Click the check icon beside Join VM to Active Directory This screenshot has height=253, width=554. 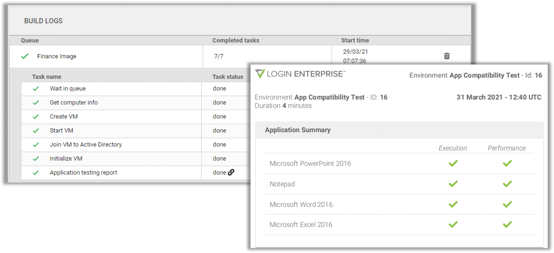(36, 145)
